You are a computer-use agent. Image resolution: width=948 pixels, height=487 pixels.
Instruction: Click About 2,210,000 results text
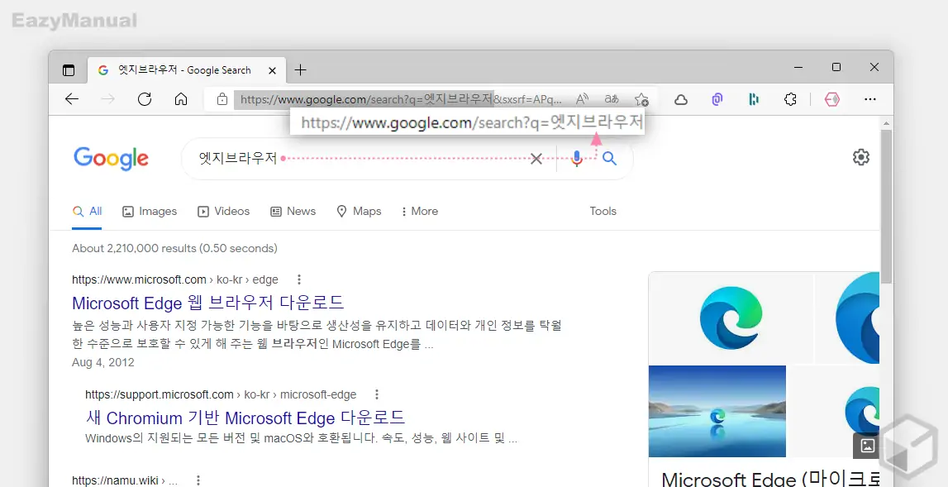pos(174,248)
